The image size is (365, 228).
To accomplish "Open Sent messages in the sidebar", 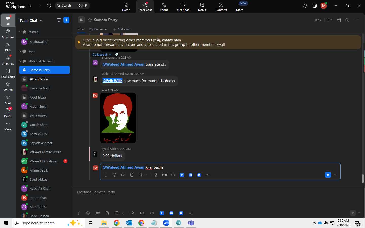I will tap(8, 100).
